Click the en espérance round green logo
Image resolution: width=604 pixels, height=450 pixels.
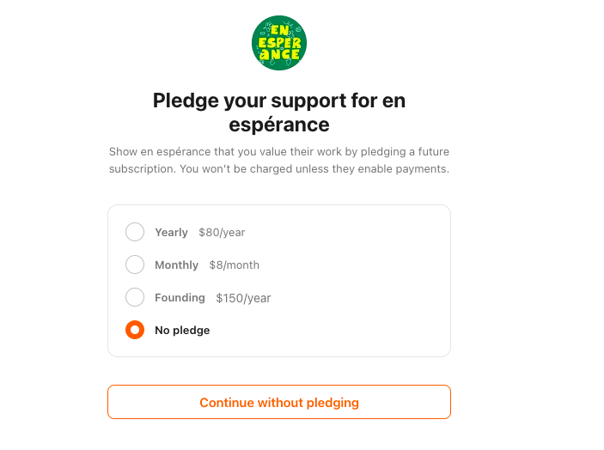coord(279,43)
